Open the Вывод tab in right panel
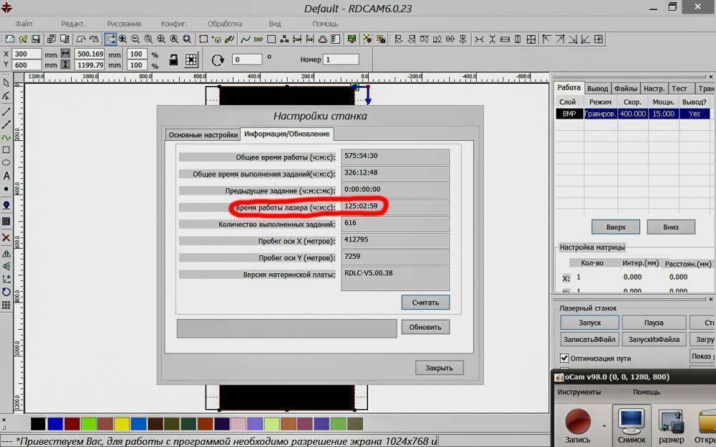The image size is (716, 447). coord(597,88)
